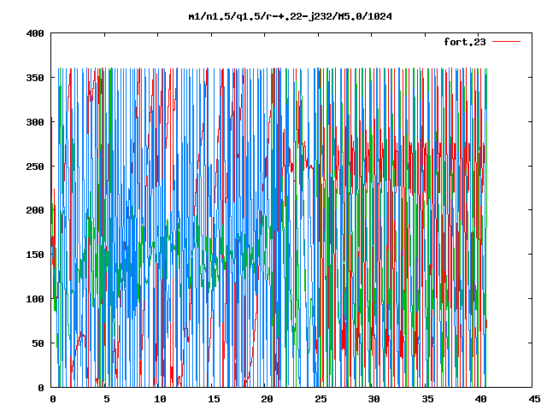This screenshot has height=410, width=547.
Task: Click the x-axis label 30
Action: (373, 399)
